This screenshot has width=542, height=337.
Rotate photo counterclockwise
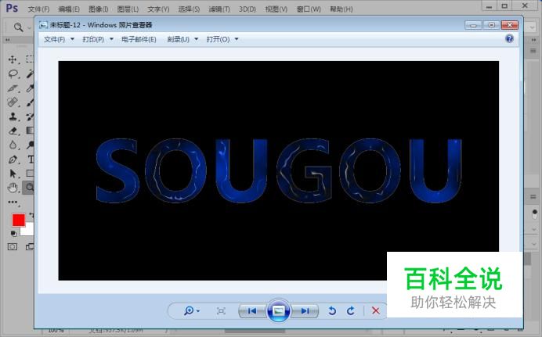(332, 310)
